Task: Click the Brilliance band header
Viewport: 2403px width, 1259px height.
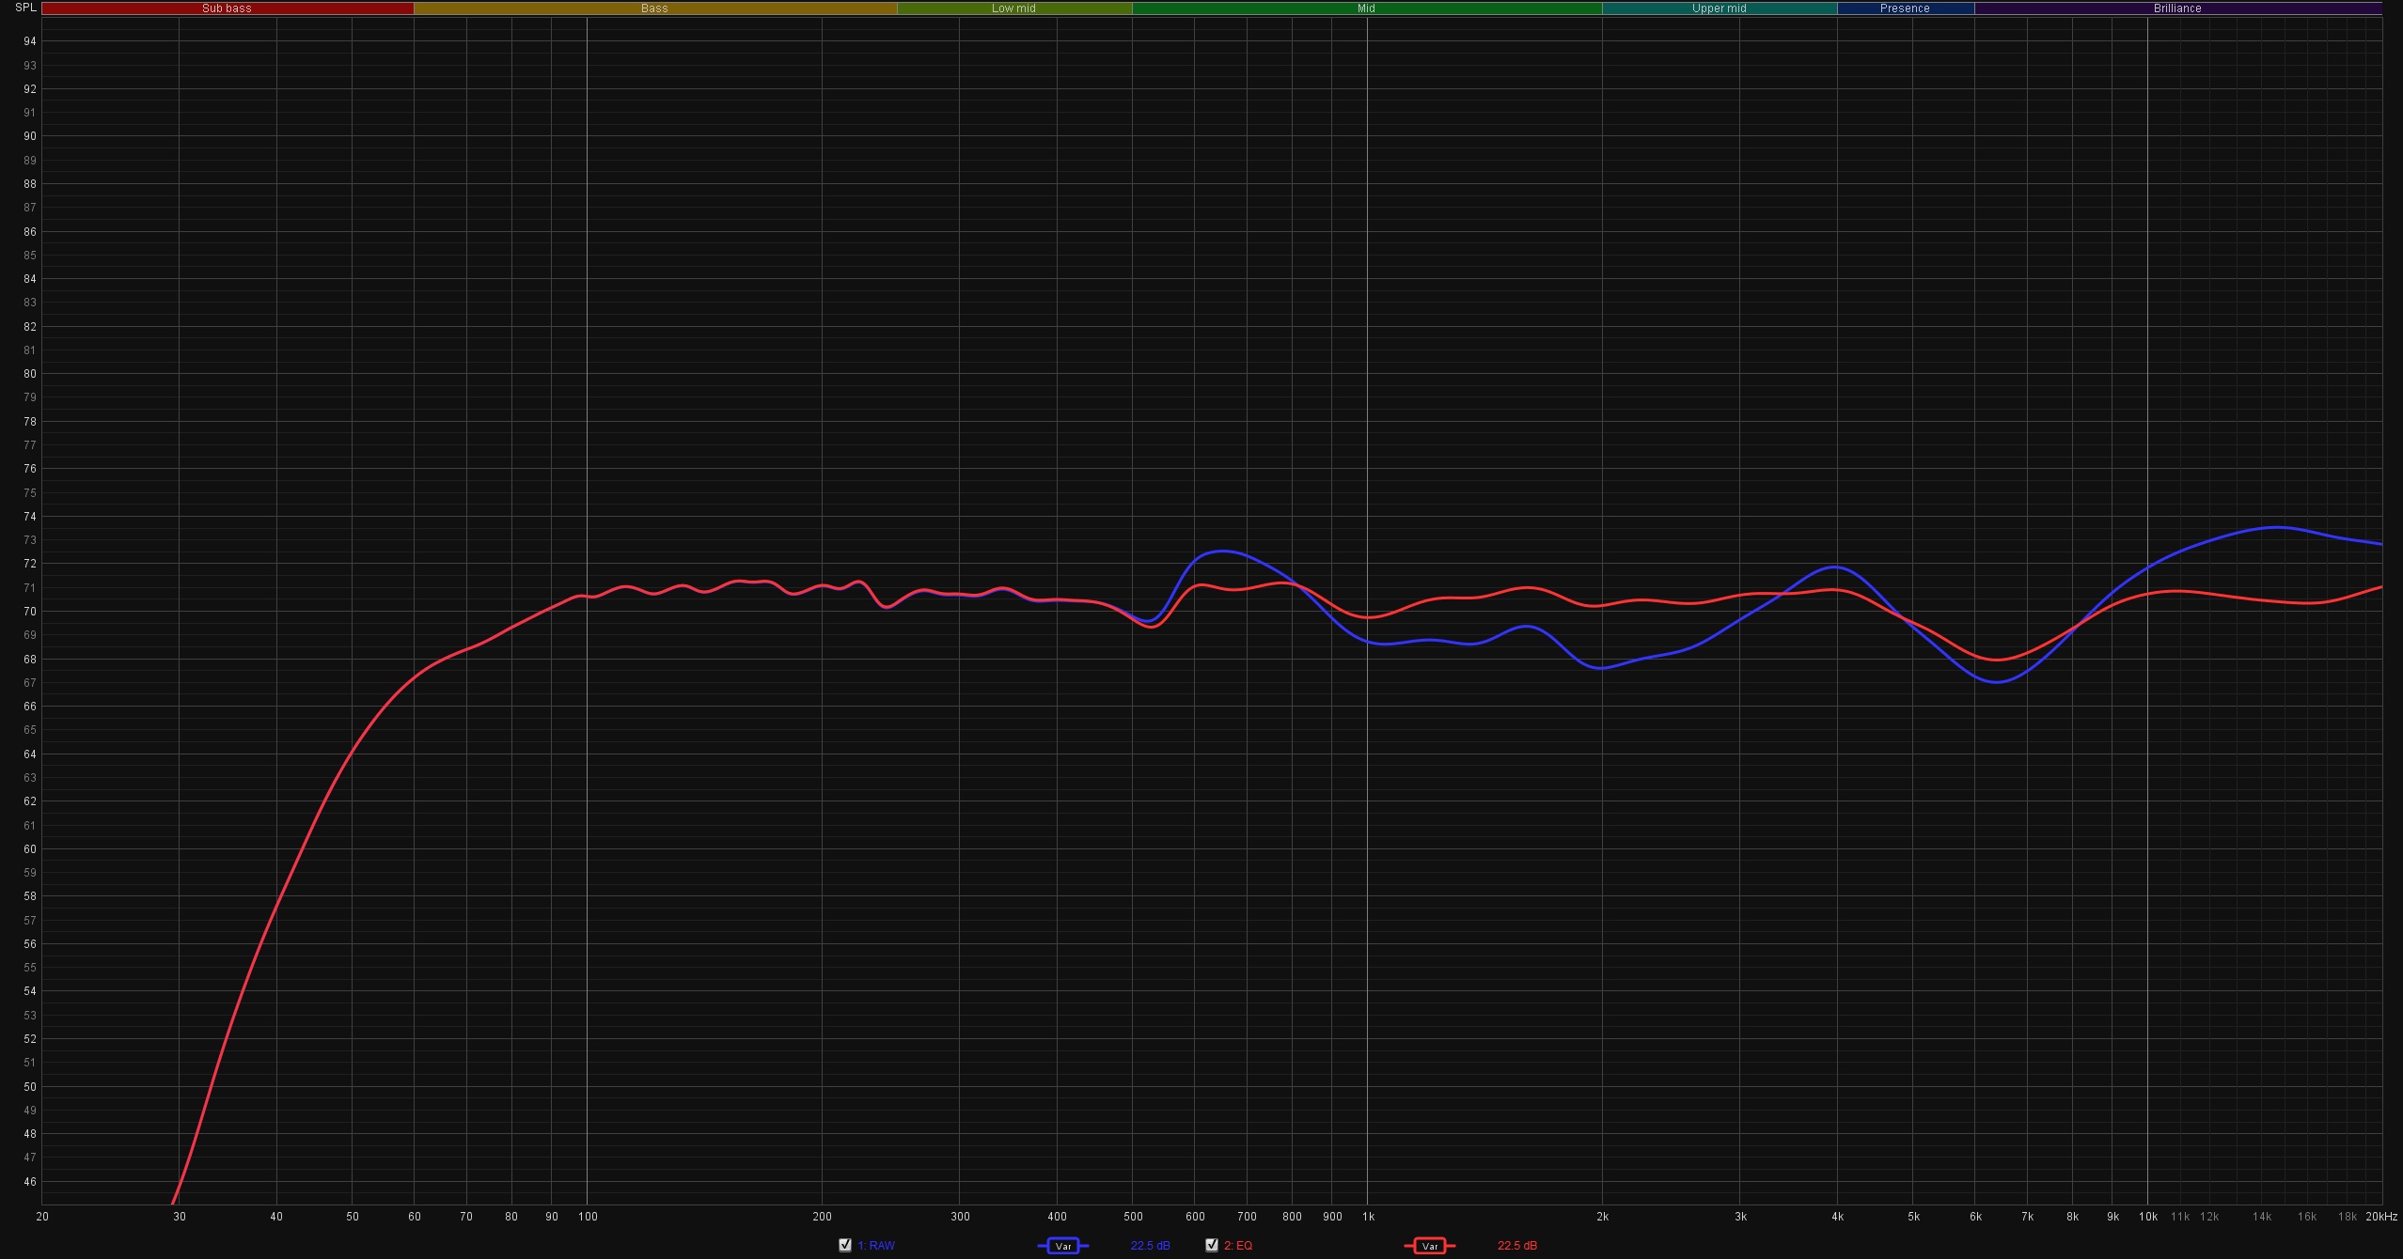Action: 2178,8
